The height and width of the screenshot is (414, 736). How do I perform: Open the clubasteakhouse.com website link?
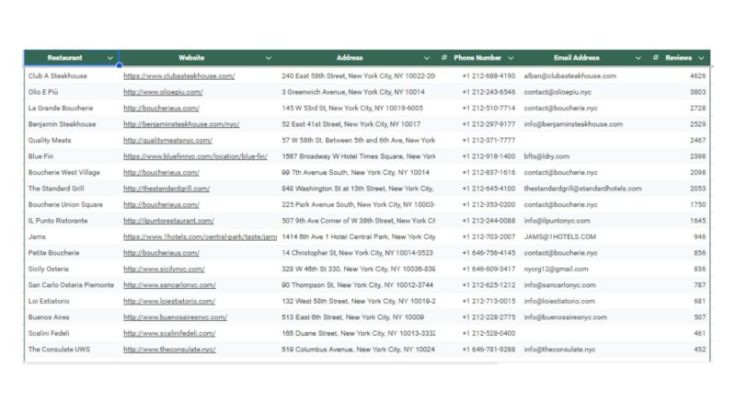coord(179,76)
